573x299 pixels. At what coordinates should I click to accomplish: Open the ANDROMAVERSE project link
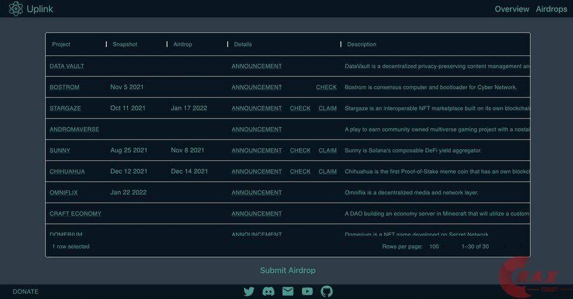74,129
